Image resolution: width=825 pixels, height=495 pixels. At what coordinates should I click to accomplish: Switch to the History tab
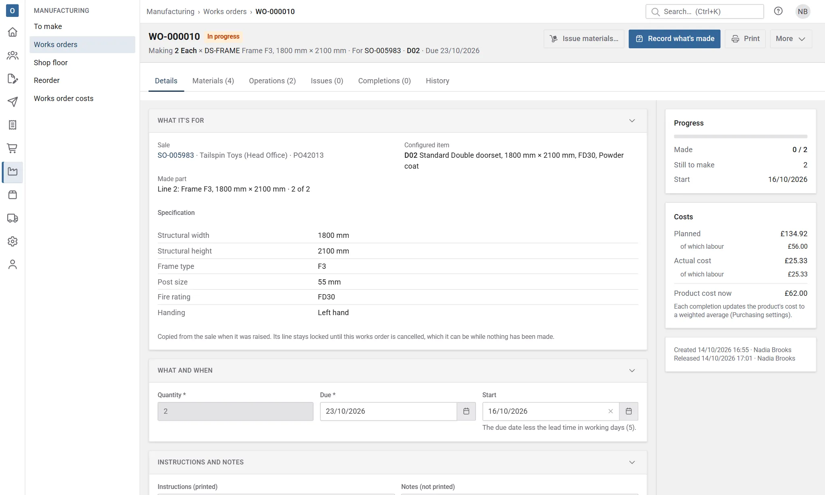pos(437,81)
